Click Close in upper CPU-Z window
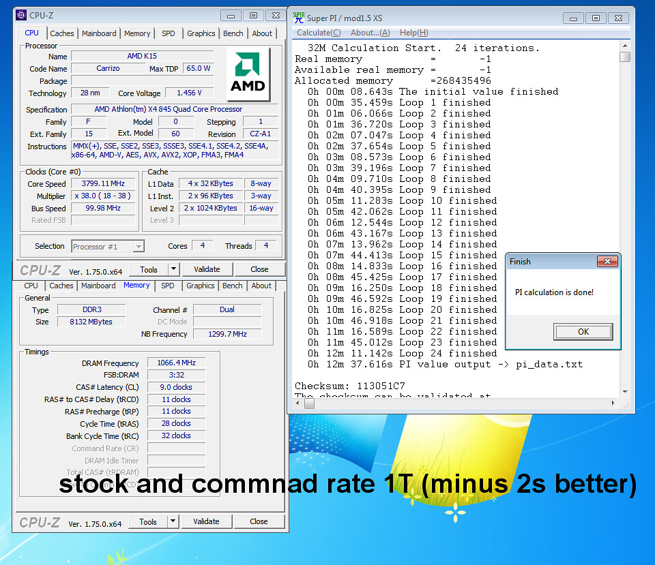This screenshot has height=565, width=655. click(259, 270)
